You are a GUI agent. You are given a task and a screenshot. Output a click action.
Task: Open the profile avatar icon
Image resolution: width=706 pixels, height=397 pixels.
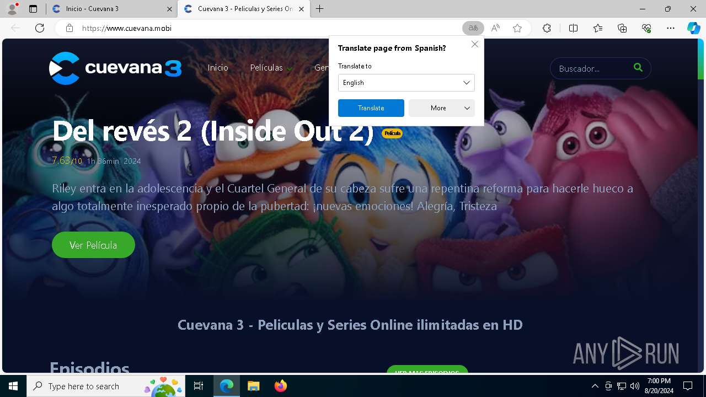click(x=12, y=9)
